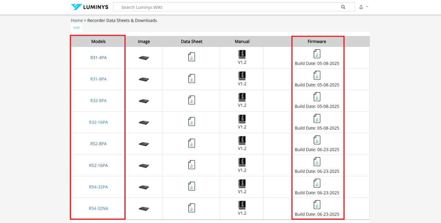
Task: Open the R31-4PA model link
Action: click(98, 58)
